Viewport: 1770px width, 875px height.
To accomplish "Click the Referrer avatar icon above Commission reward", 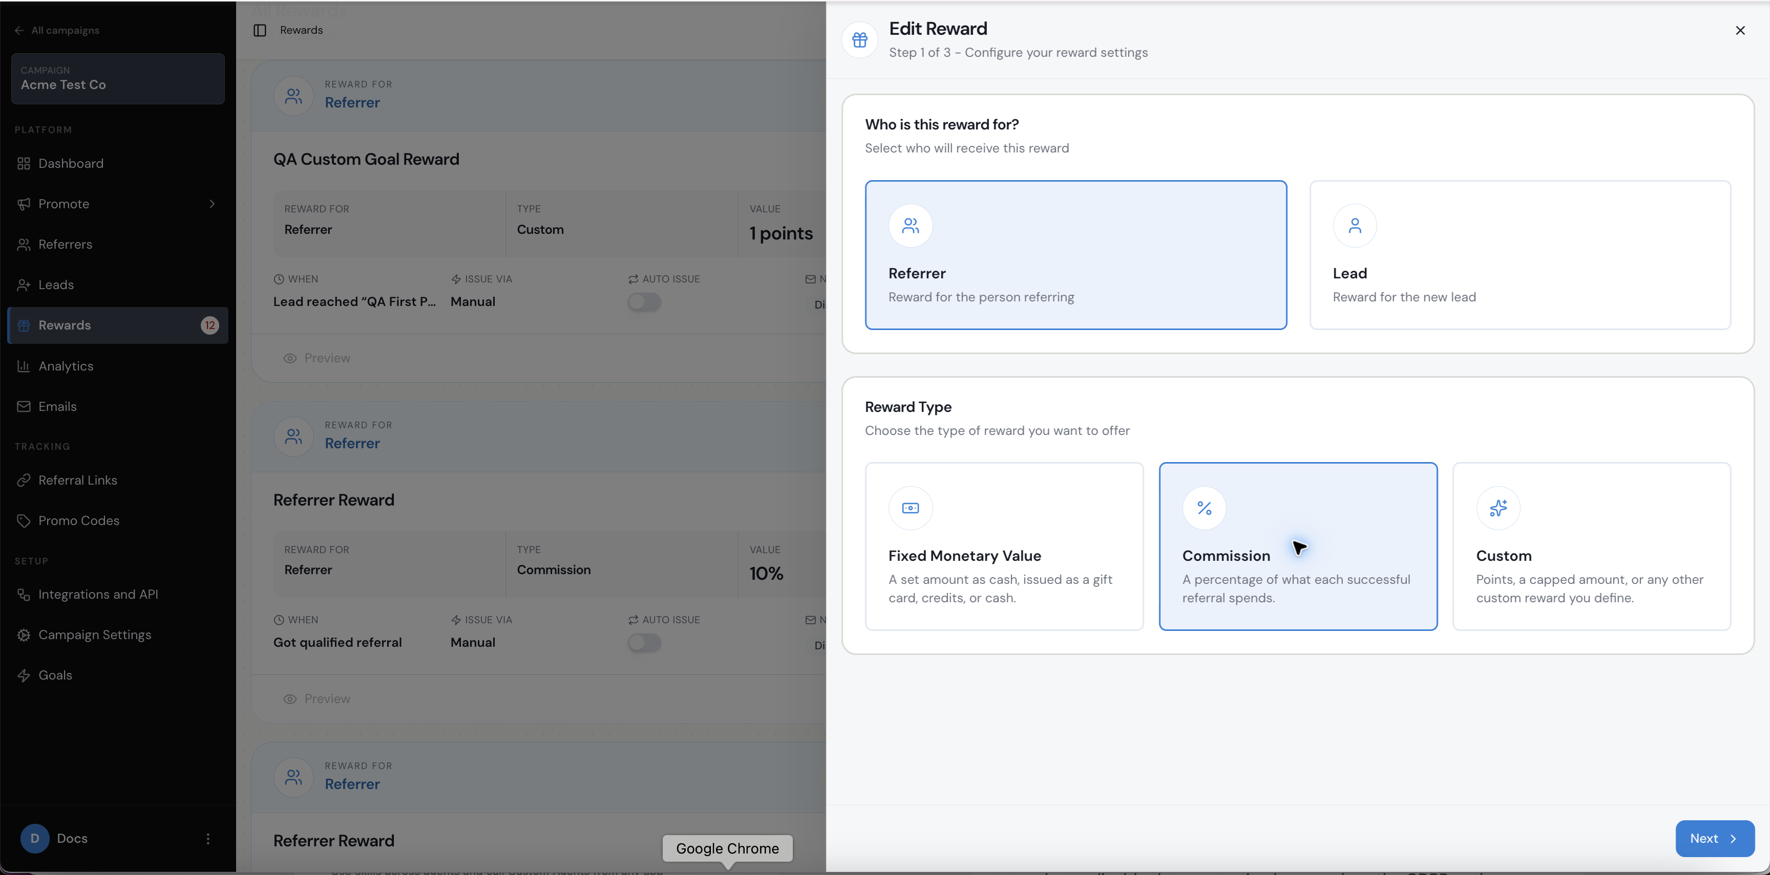I will (293, 436).
